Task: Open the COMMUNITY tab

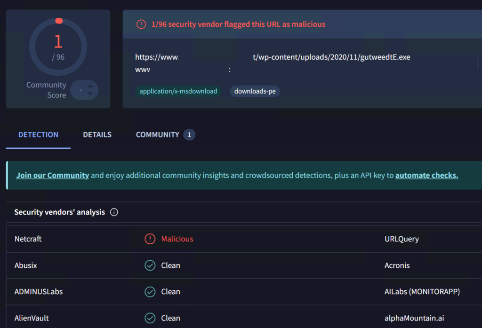Action: 157,135
